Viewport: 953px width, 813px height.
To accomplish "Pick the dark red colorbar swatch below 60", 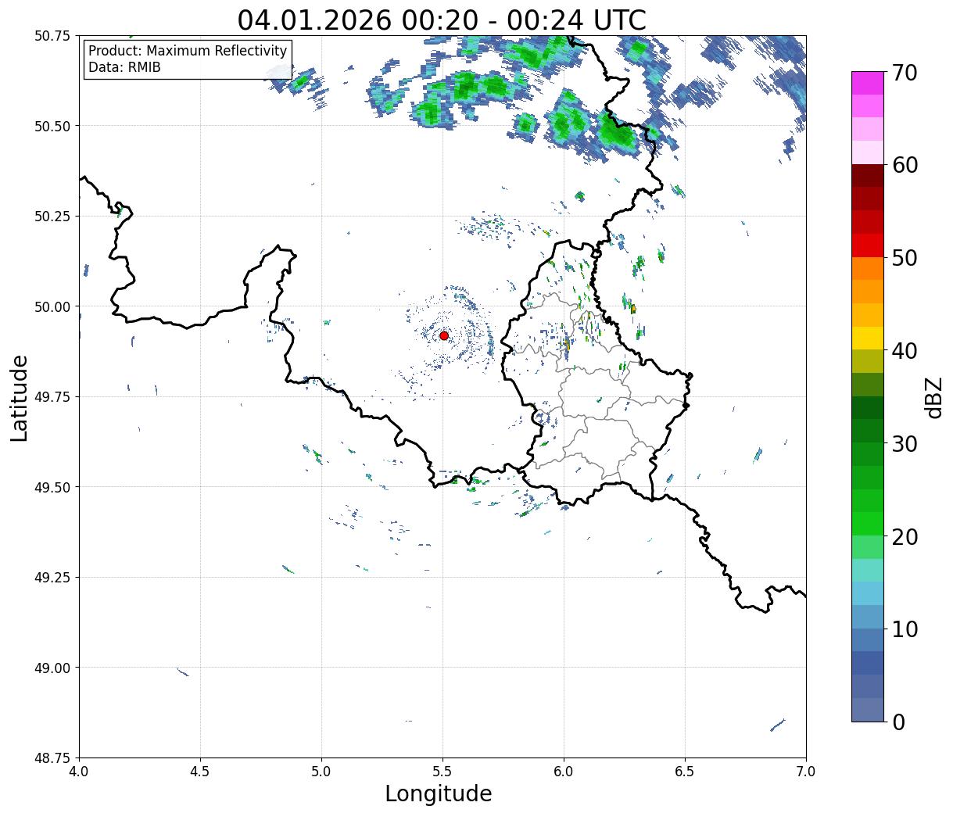I will point(868,176).
